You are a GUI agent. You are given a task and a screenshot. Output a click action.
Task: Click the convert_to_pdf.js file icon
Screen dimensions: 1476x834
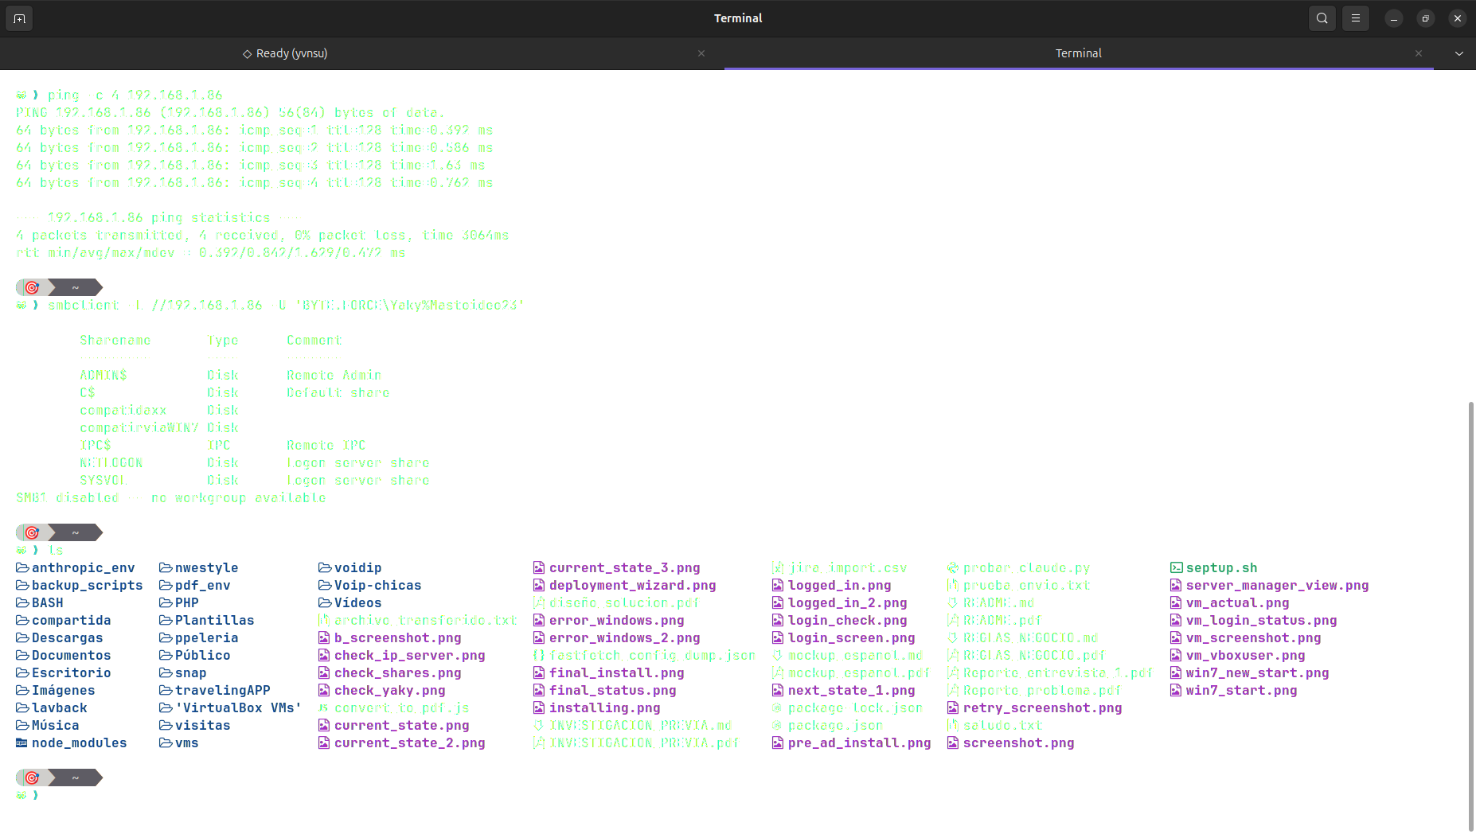[323, 707]
